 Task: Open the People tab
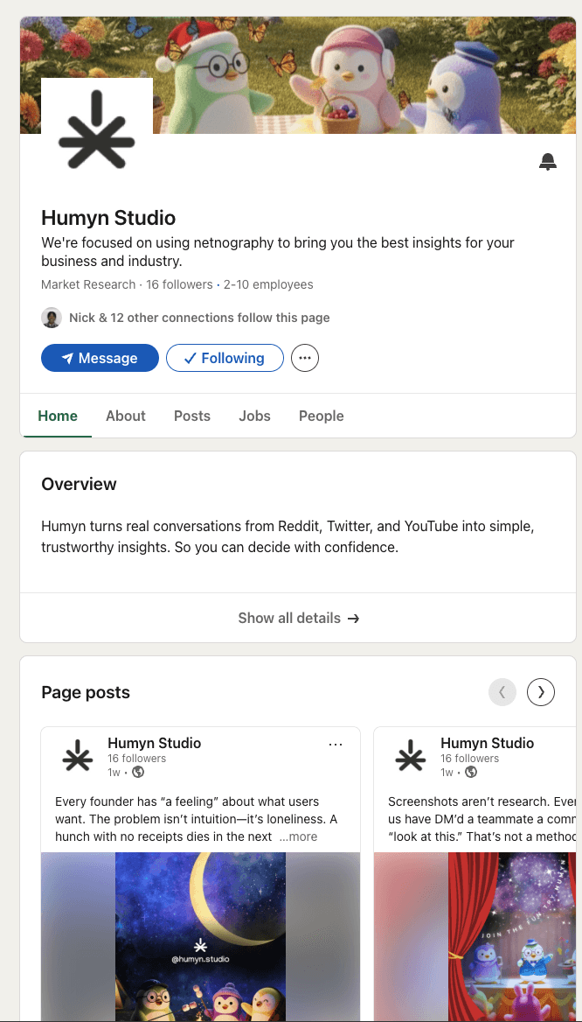[321, 416]
